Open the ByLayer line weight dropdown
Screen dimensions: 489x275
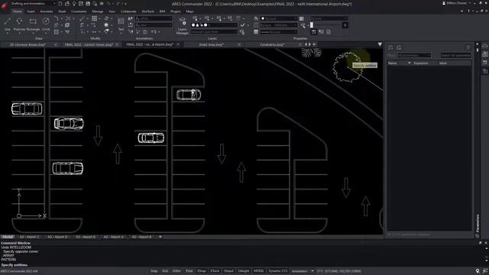[279, 32]
